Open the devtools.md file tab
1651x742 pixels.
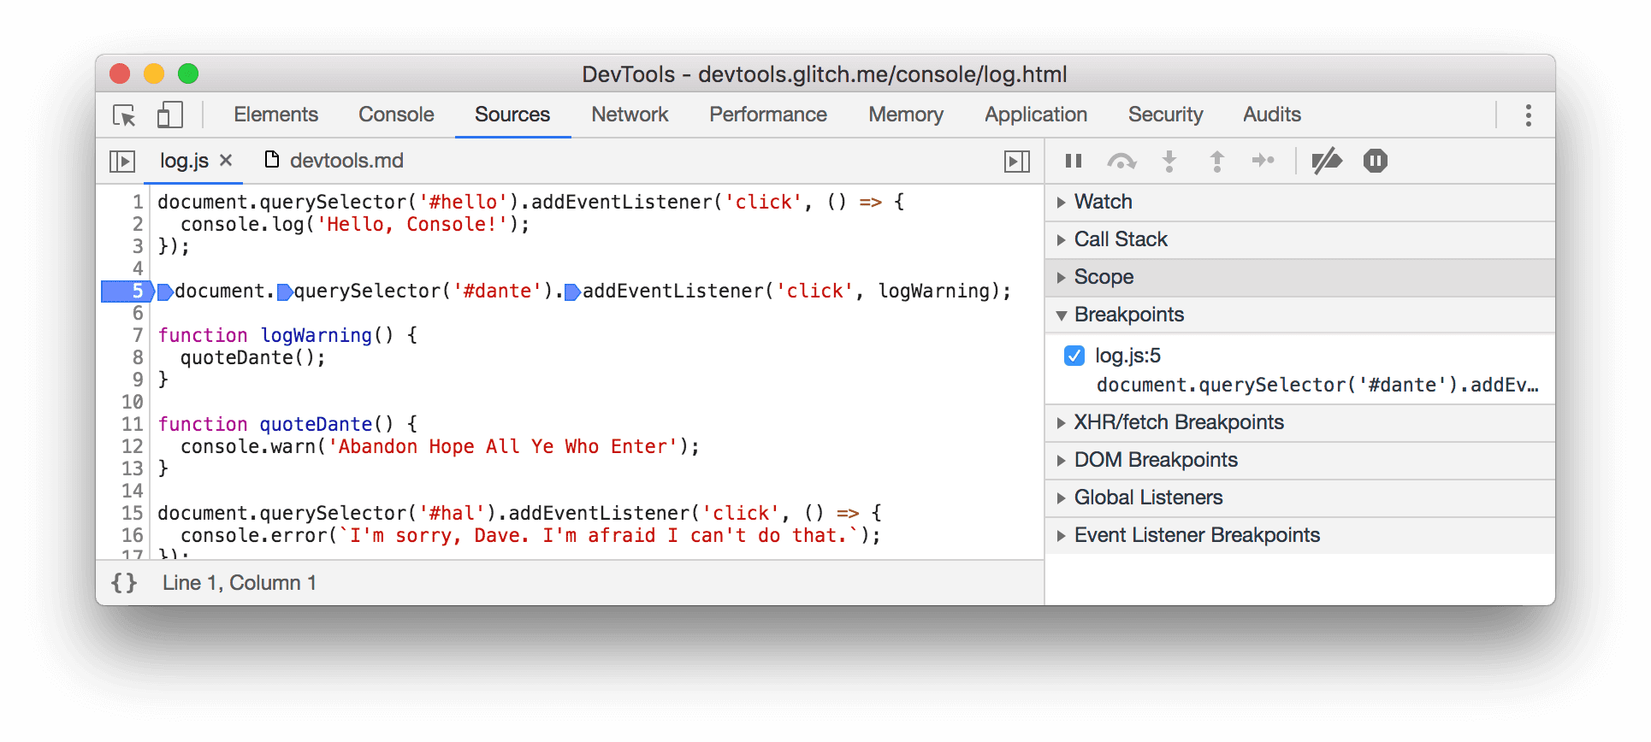[x=345, y=161]
